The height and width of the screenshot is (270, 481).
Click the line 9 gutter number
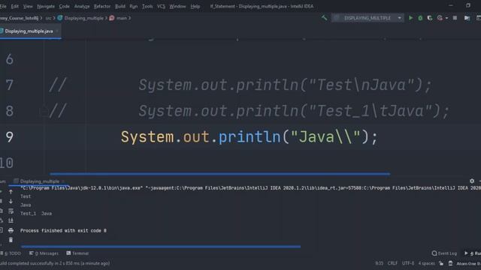point(10,136)
